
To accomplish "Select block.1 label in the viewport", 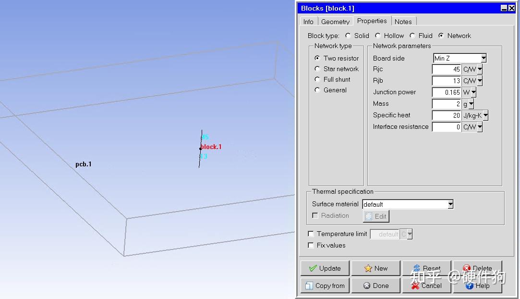I will tap(211, 147).
